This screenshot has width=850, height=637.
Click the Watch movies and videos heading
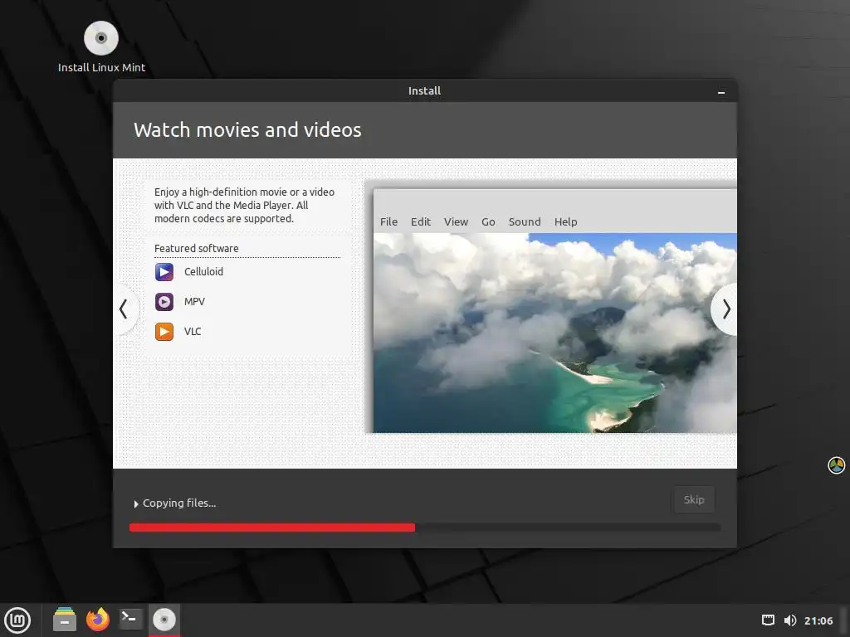pos(247,130)
